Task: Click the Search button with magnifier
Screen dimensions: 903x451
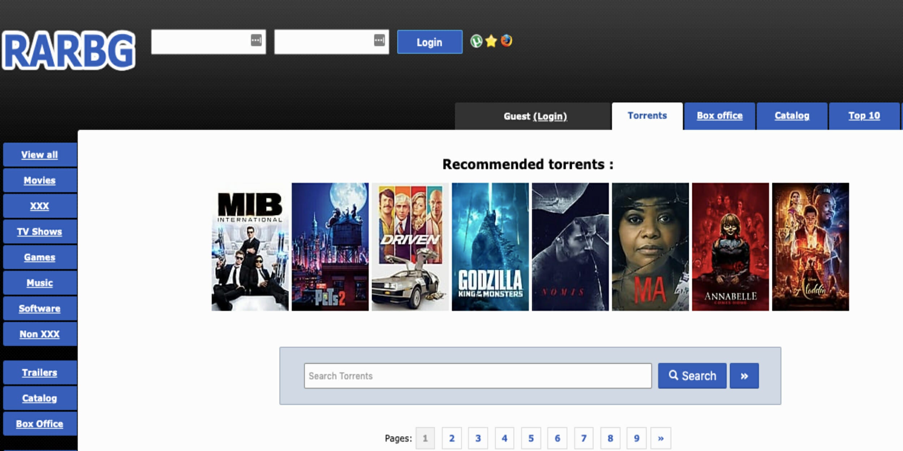Action: (692, 376)
